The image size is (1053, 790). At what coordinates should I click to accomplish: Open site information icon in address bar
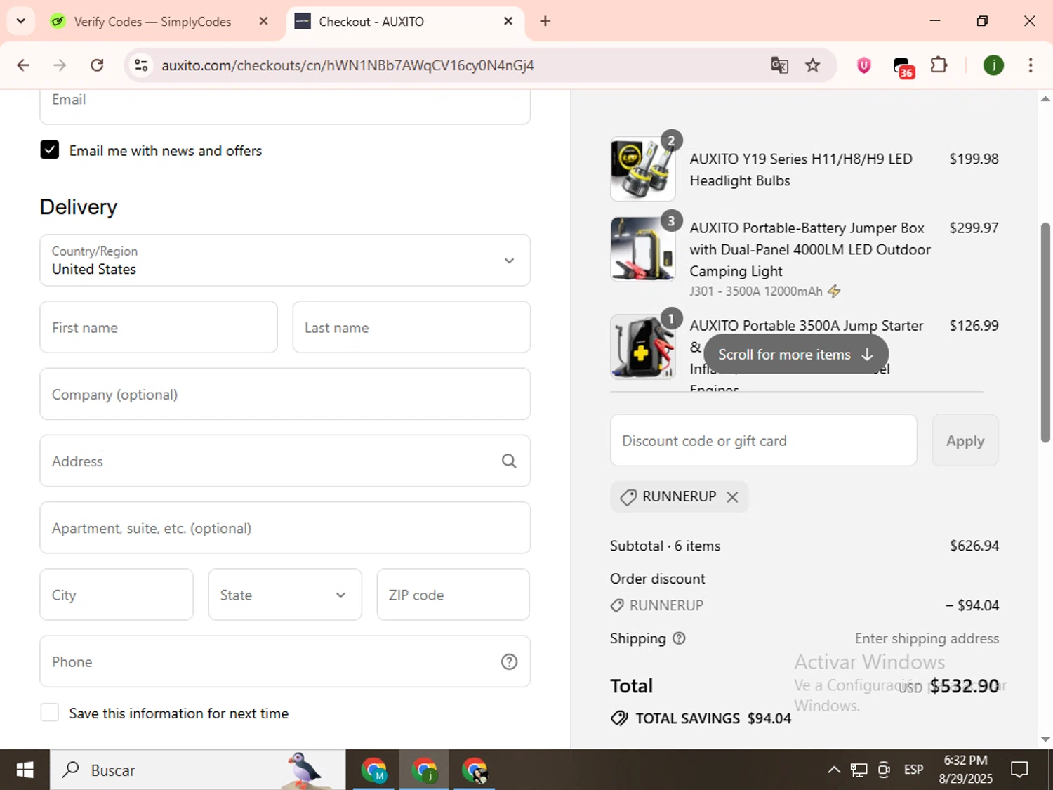141,65
